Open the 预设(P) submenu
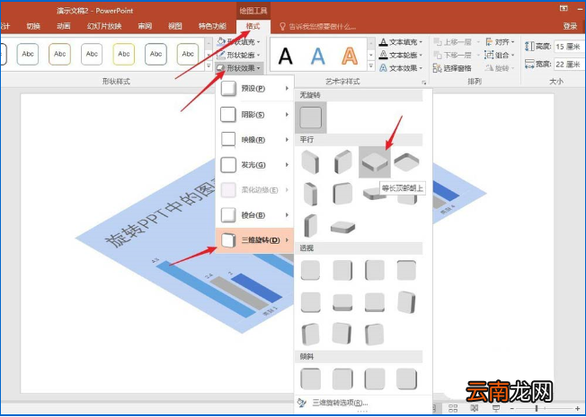 (254, 89)
